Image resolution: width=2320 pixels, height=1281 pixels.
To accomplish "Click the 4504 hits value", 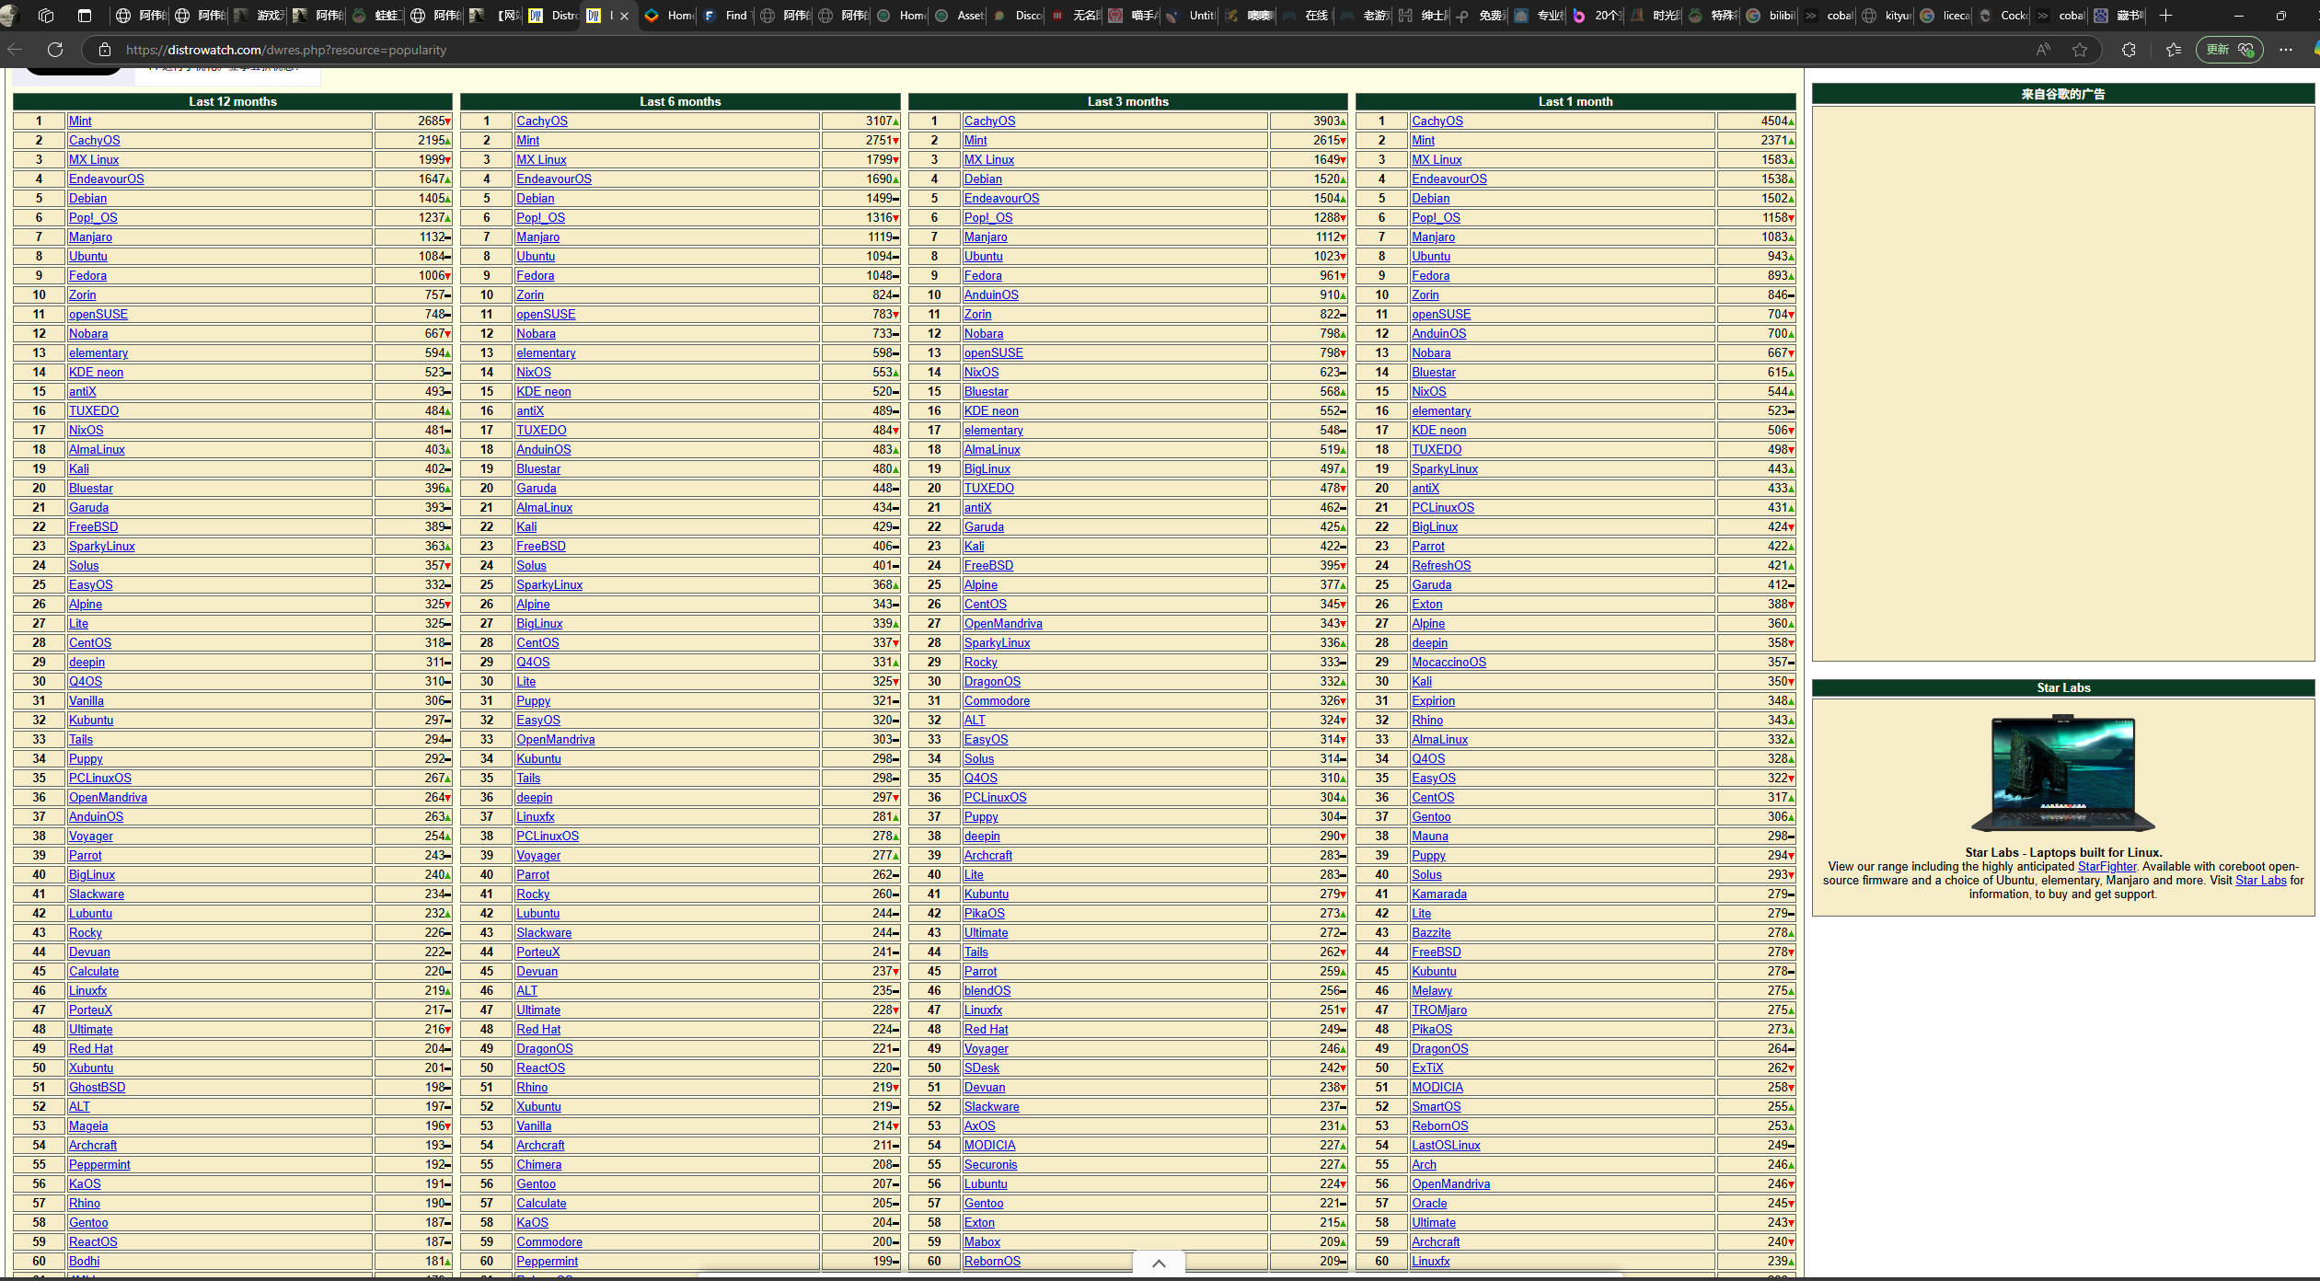I will 1773,121.
